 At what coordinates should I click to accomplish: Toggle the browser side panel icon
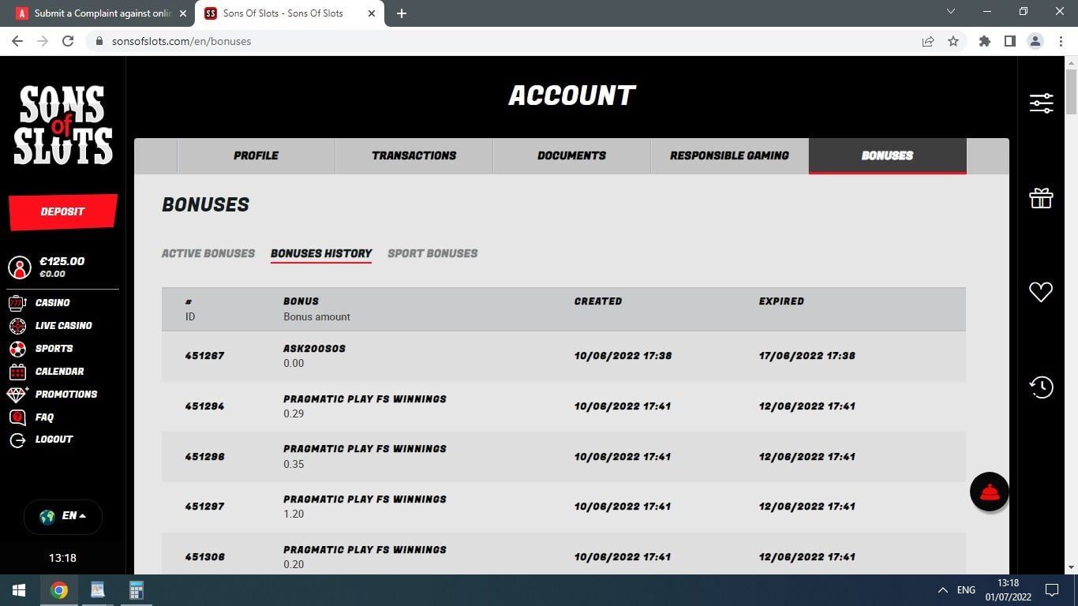point(1009,41)
